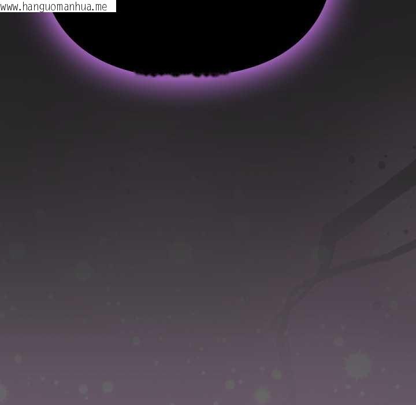Screen dimensions: 416x405
Task: Click the faint large orb near image center
Action: click(x=180, y=252)
